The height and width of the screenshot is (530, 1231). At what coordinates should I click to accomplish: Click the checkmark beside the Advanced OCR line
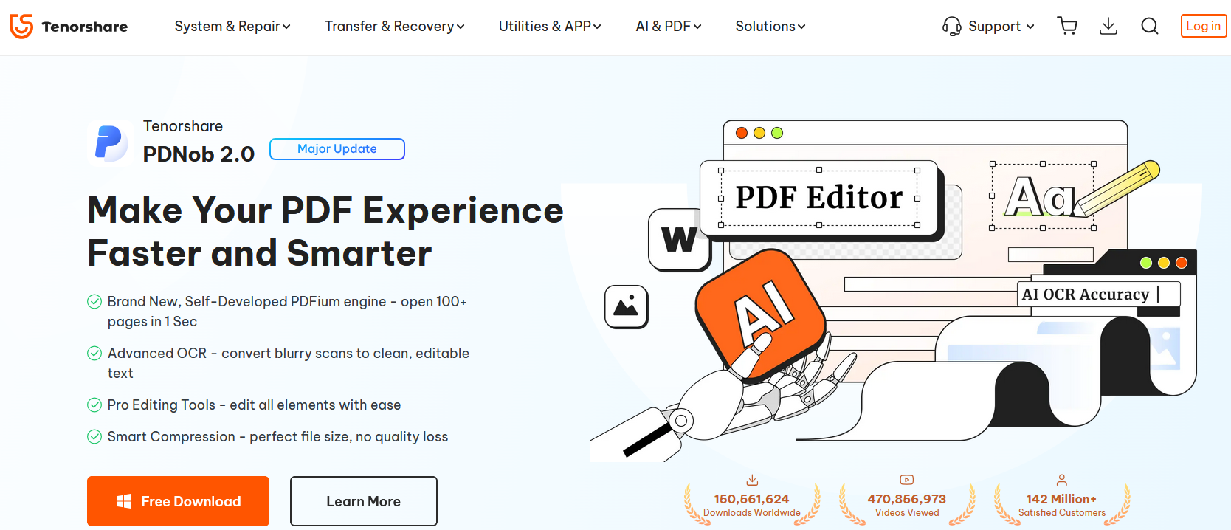pos(94,353)
